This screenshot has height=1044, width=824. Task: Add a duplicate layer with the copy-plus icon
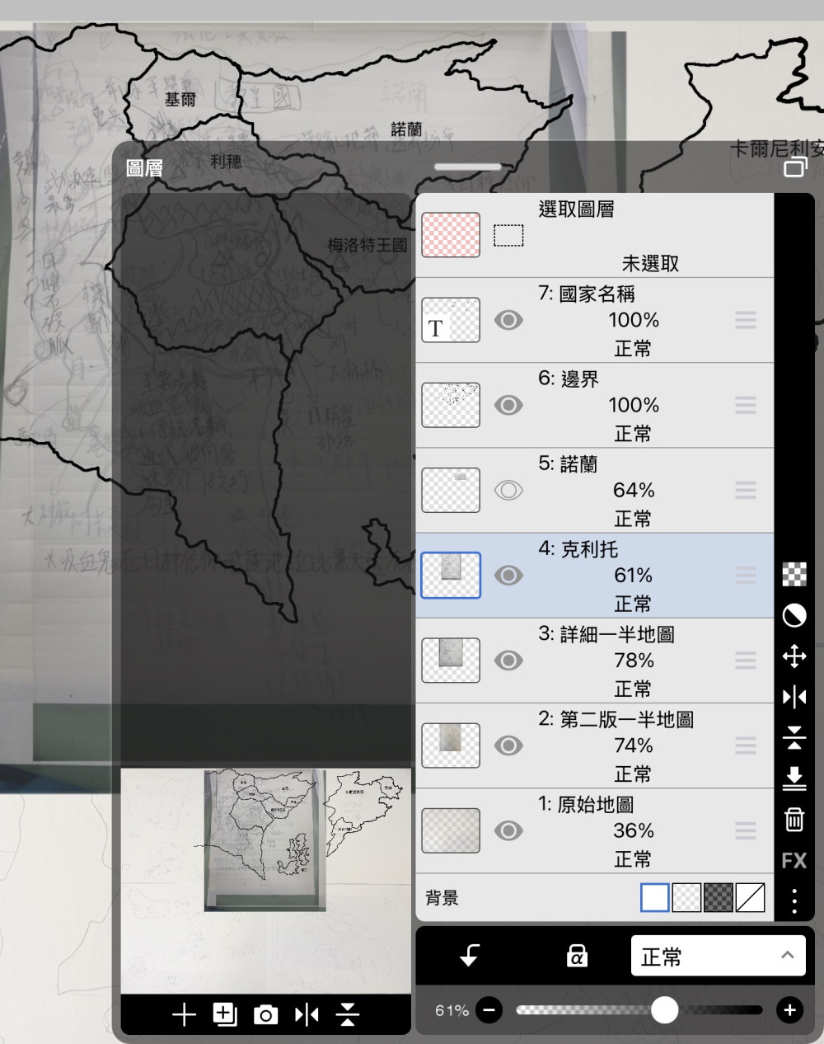(x=225, y=1014)
